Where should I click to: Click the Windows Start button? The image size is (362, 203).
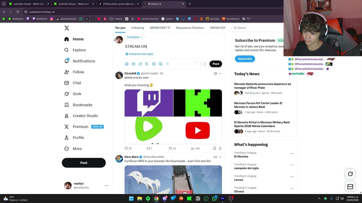pyautogui.click(x=131, y=198)
